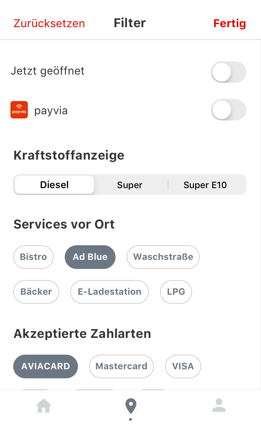The image size is (261, 425).
Task: Select Diesel fuel display segment
Action: pyautogui.click(x=54, y=185)
